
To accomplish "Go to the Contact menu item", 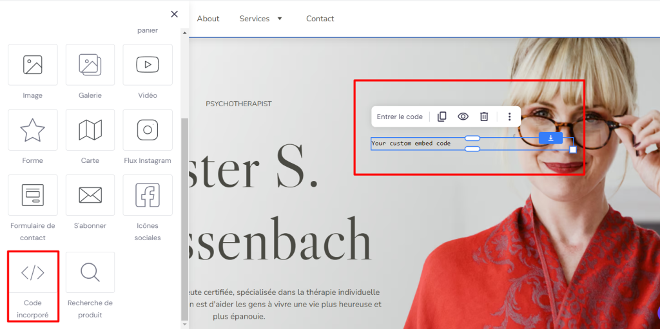I will coord(320,19).
